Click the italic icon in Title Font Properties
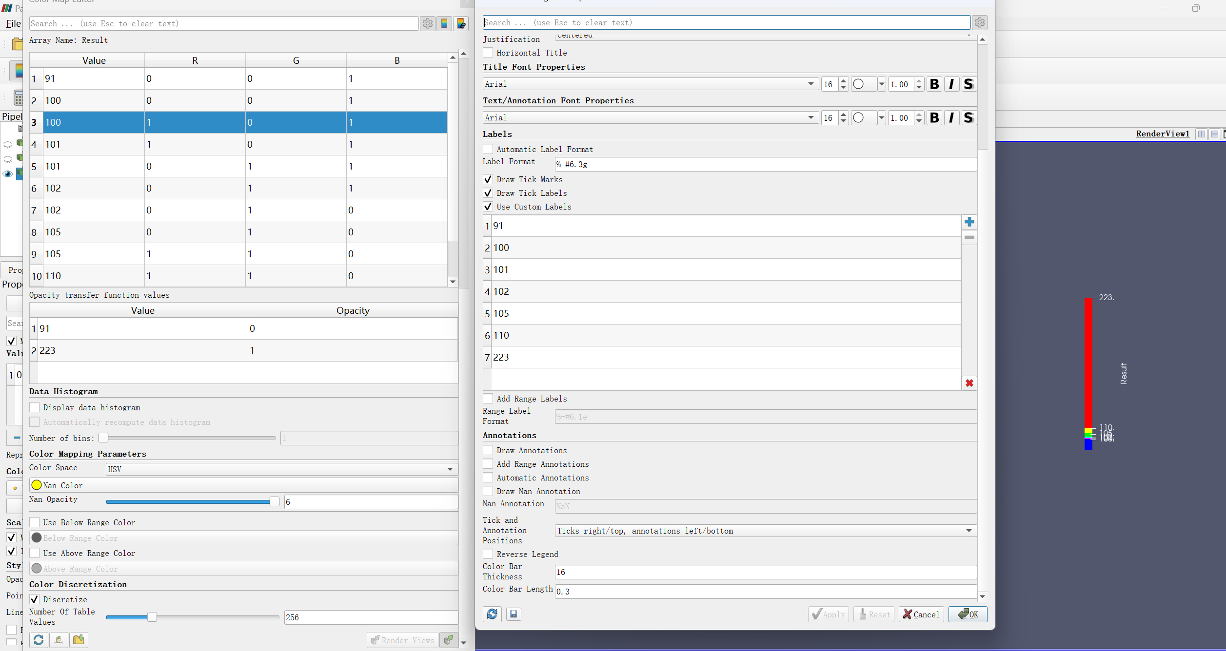Image resolution: width=1226 pixels, height=651 pixels. pyautogui.click(x=951, y=84)
